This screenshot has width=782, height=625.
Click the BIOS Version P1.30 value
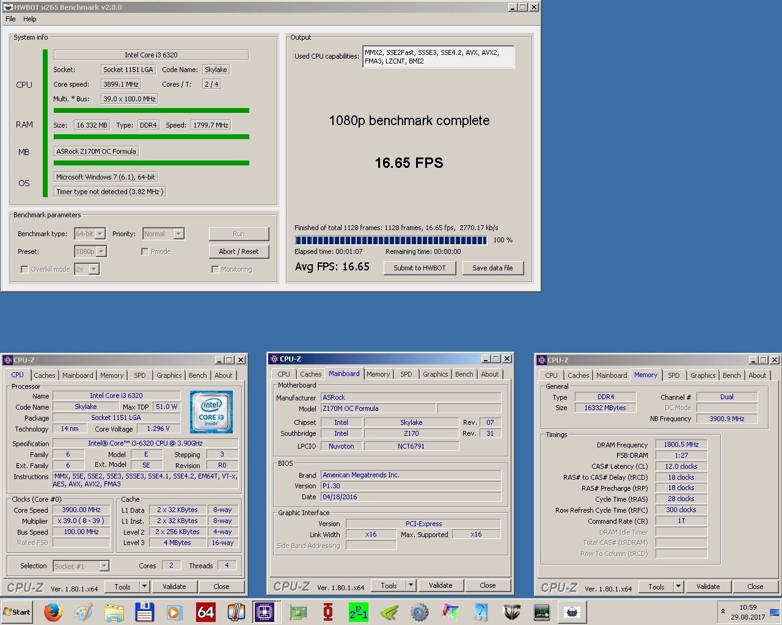coord(411,486)
